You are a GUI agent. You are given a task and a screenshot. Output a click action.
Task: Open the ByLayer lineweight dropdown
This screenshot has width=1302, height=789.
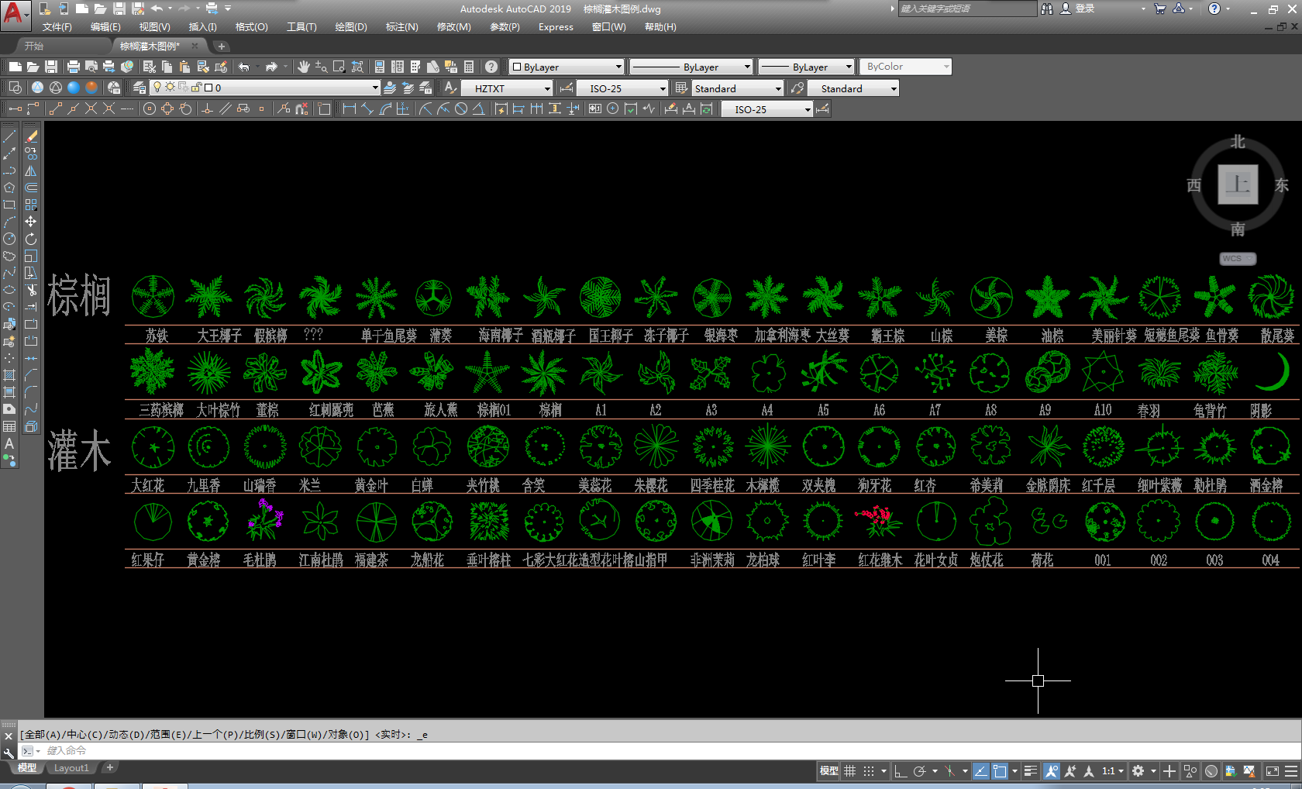pyautogui.click(x=806, y=67)
